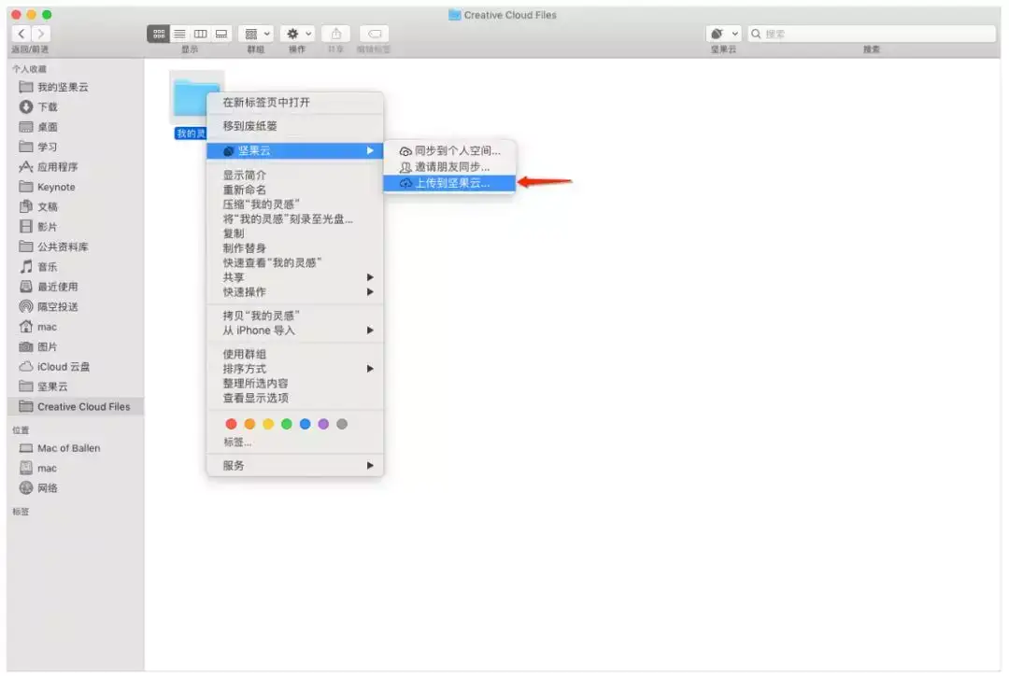This screenshot has height=676, width=1009.
Task: Open 影片 movies in the sidebar
Action: click(76, 226)
